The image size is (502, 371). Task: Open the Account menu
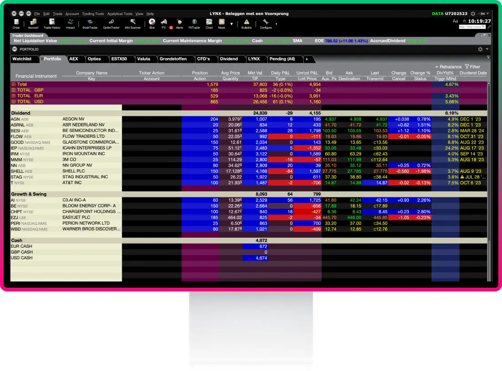click(72, 14)
